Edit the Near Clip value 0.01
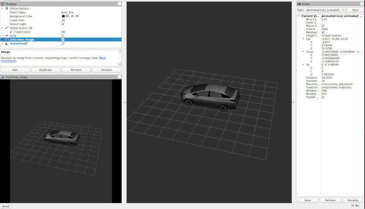 pos(324,19)
